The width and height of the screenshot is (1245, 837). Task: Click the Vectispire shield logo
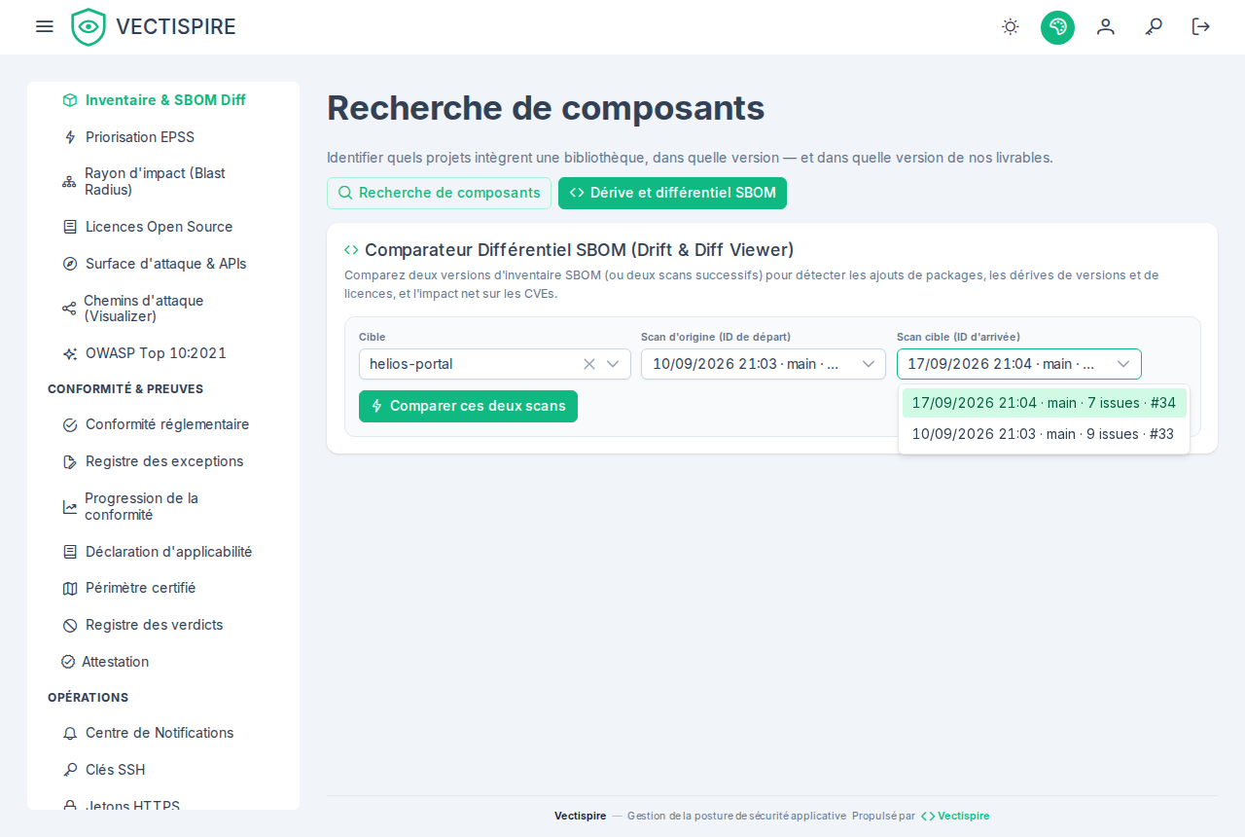[89, 27]
